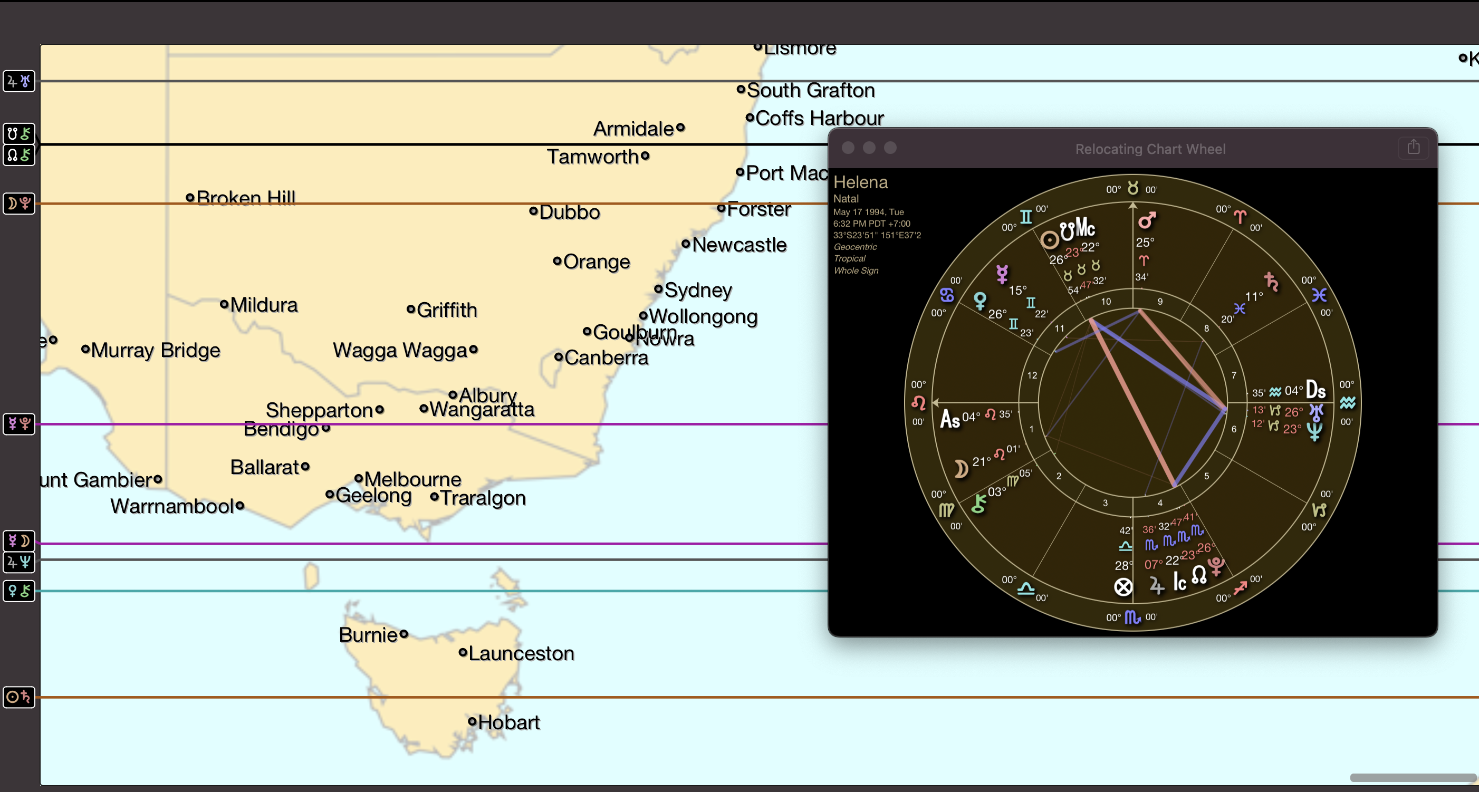Select the Mercury-Pluto line badge
The width and height of the screenshot is (1479, 792).
tap(19, 424)
